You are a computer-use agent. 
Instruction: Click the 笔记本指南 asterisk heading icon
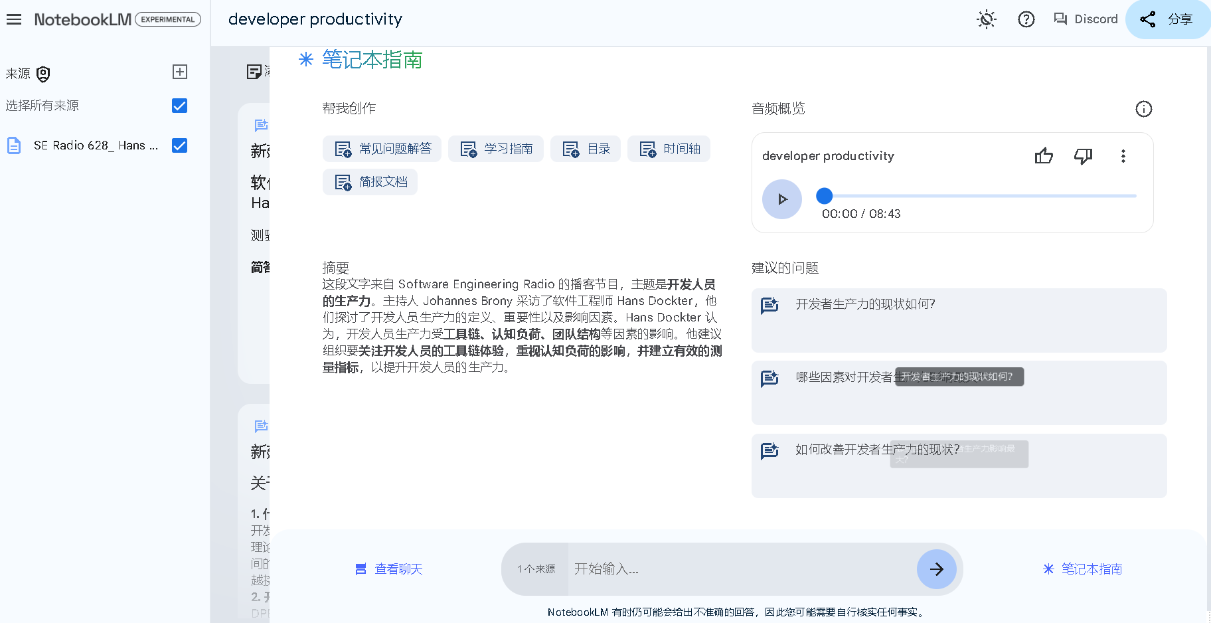click(x=306, y=60)
